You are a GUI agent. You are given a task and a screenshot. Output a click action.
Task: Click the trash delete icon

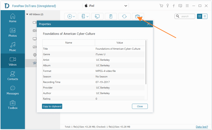tap(111, 17)
